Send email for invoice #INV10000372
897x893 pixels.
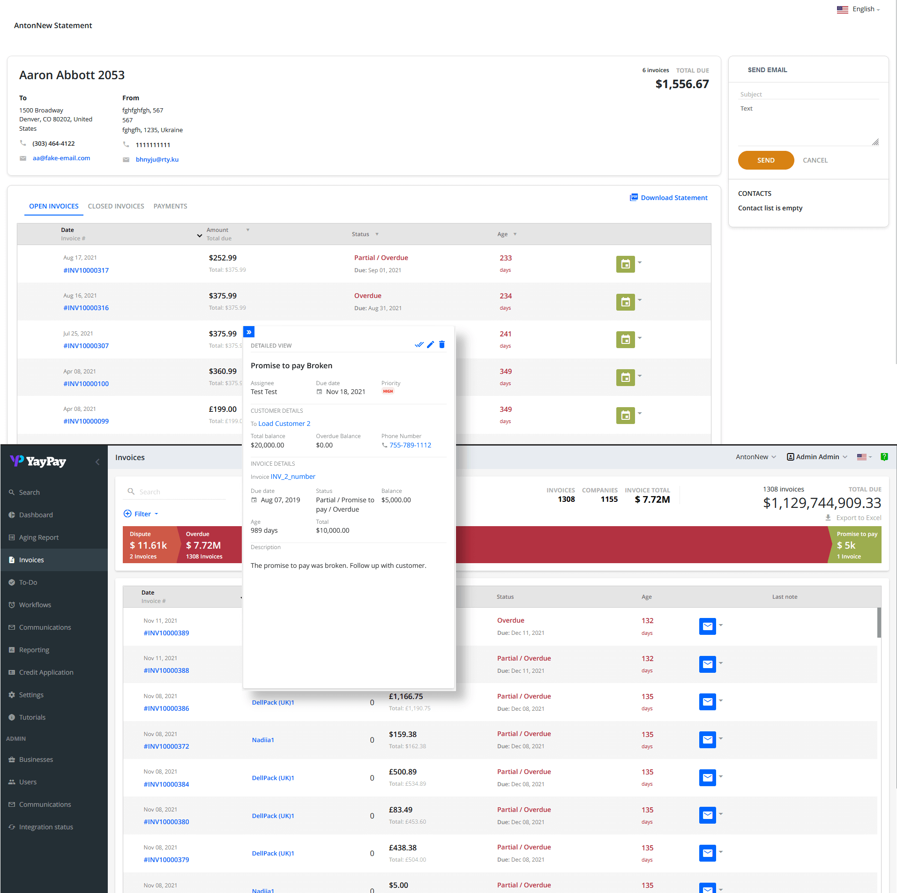point(707,740)
